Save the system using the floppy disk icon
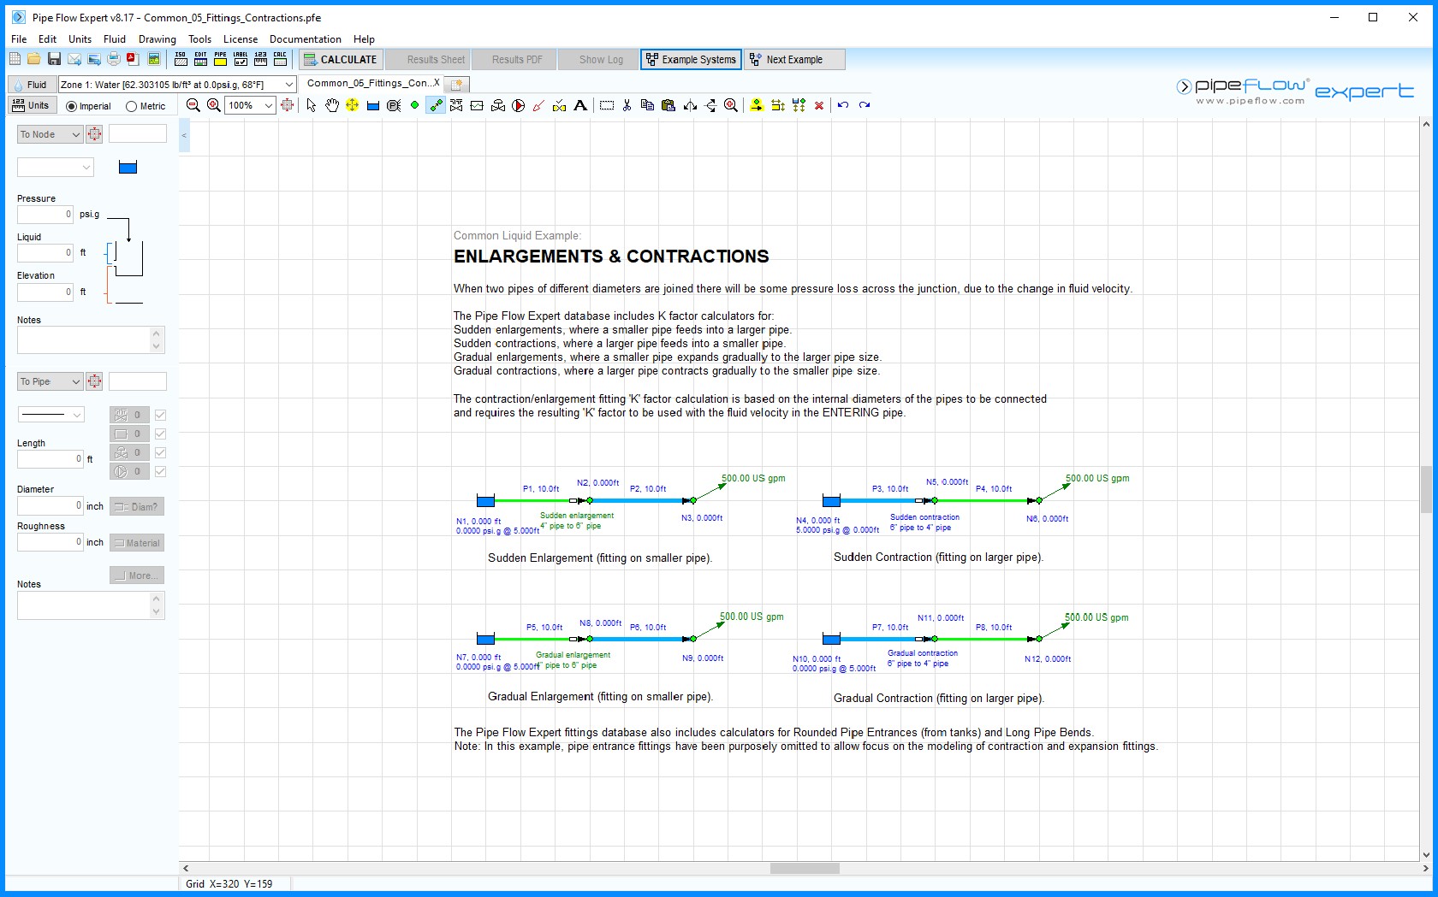 coord(54,59)
